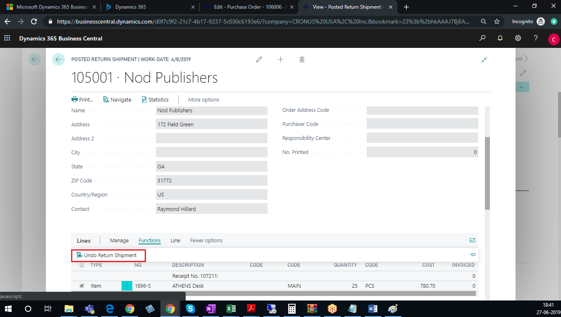Delete the record with the trash icon
Image resolution: width=561 pixels, height=317 pixels.
point(302,59)
